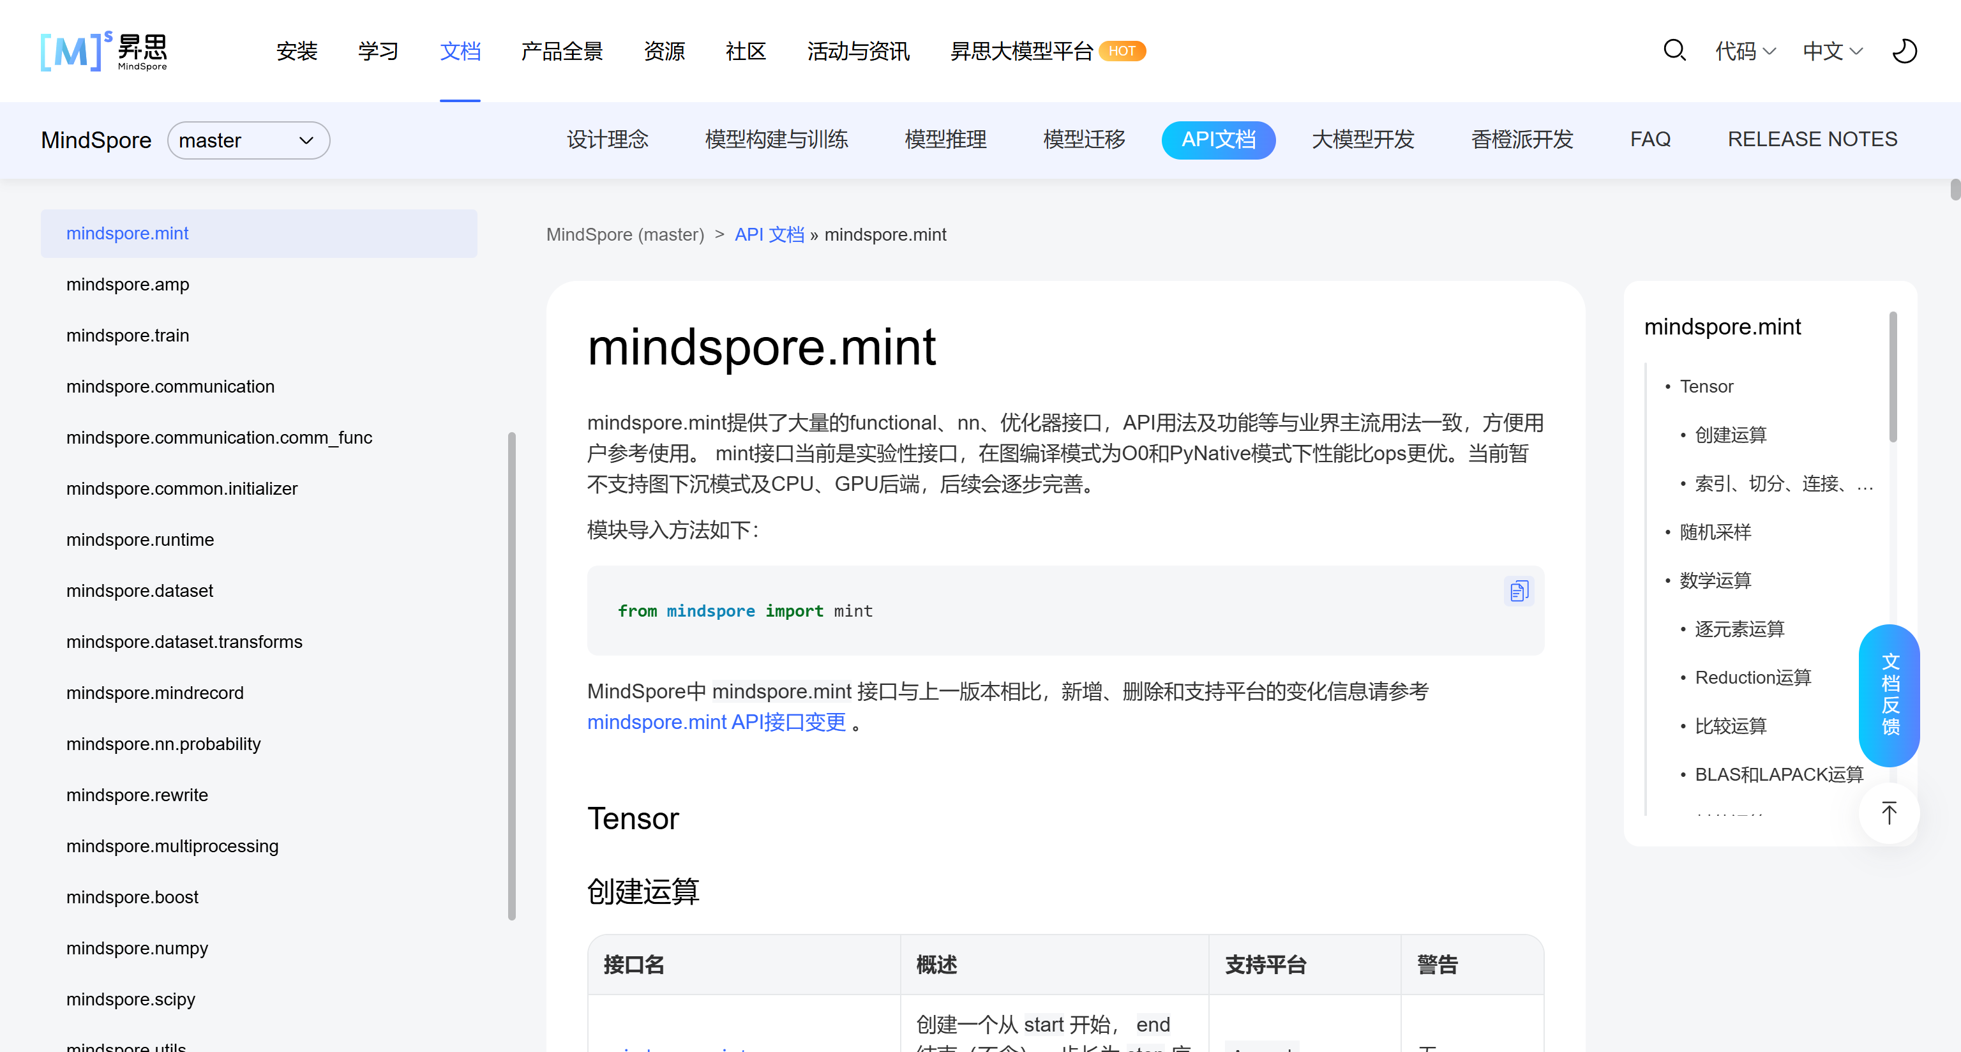The image size is (1961, 1052).
Task: Jump to 随机采样 in page outline
Action: tap(1715, 532)
